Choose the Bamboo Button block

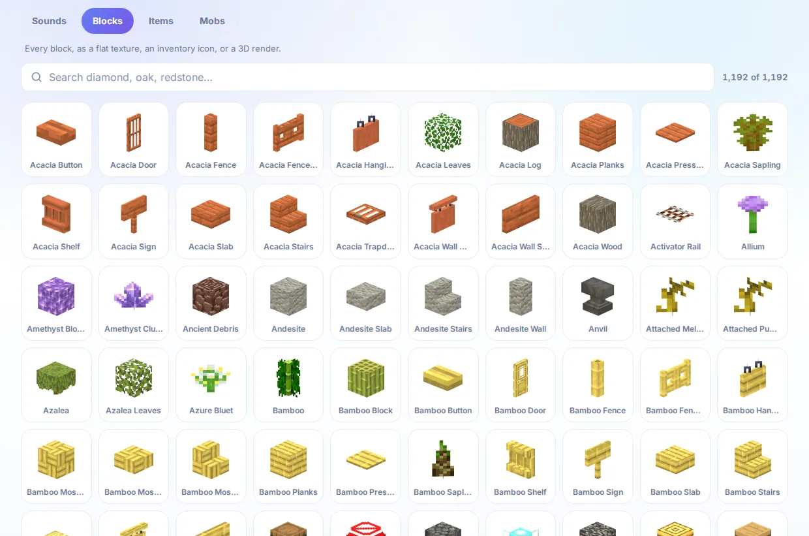click(443, 385)
